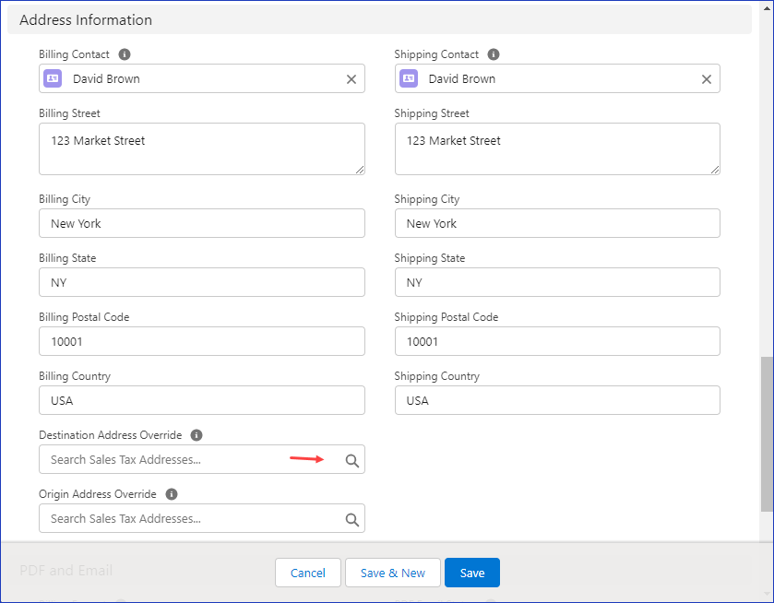The image size is (774, 603).
Task: Focus the Shipping Country field
Action: (x=557, y=400)
